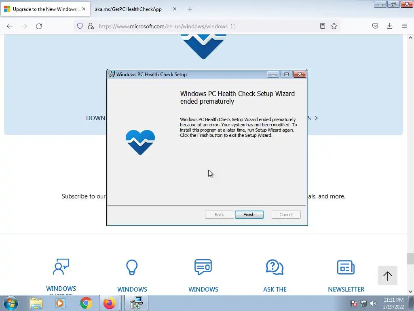Close the aka.ms/GetPCHealthCheckApp tab
This screenshot has height=311, width=414.
tap(175, 9)
